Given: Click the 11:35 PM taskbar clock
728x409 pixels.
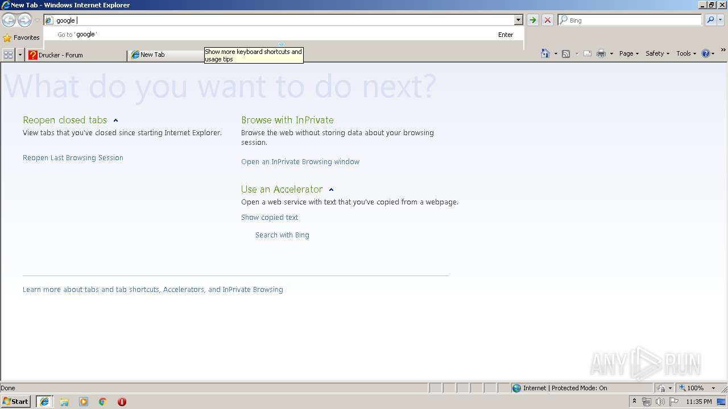Looking at the screenshot, I should 699,402.
